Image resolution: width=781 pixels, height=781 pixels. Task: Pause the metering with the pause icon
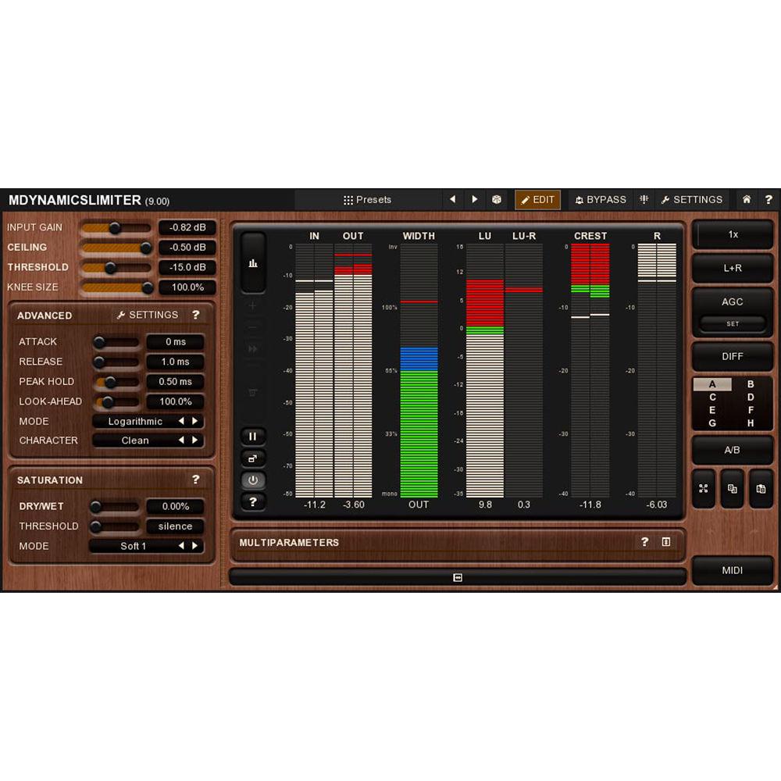(x=253, y=436)
